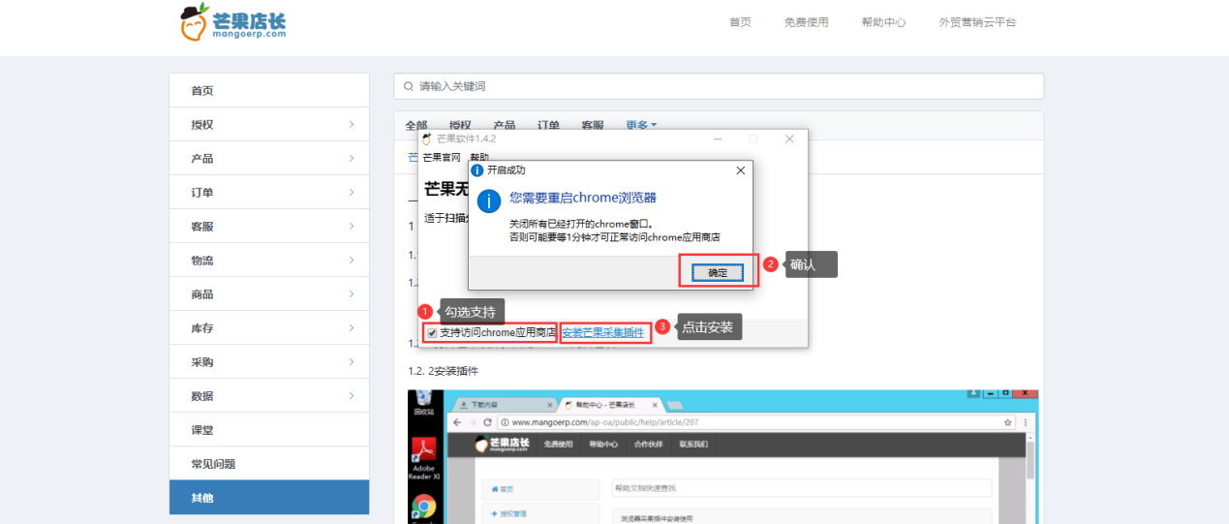Viewport: 1229px width, 524px height.
Task: Expand the 订单 sidebar chevron
Action: (352, 193)
